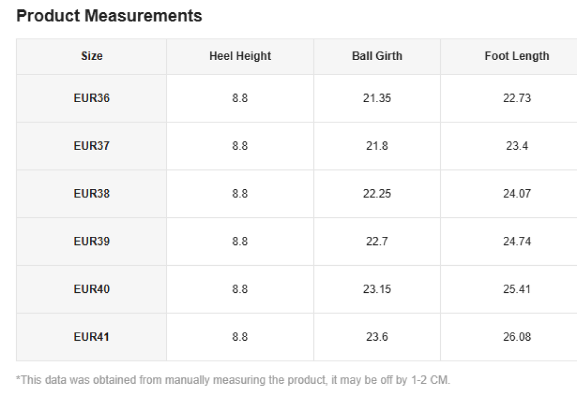Click the Product Measurements heading
Image resolution: width=577 pixels, height=411 pixels.
click(109, 16)
